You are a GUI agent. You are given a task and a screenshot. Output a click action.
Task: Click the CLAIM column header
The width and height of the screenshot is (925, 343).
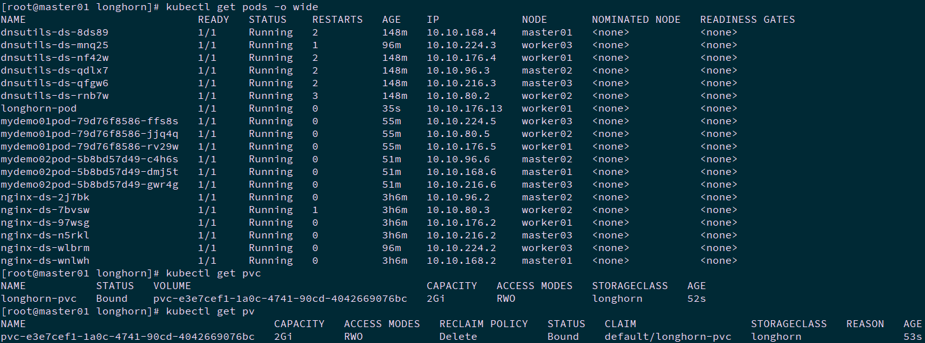pos(620,324)
